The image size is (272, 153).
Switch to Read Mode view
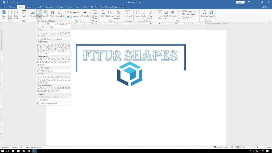232,147
